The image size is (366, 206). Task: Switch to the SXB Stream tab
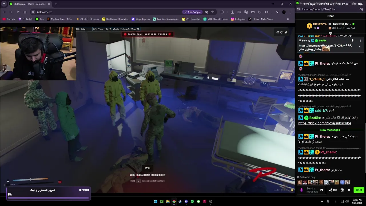pyautogui.click(x=30, y=4)
